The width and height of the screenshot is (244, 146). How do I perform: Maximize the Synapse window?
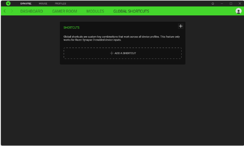(x=231, y=3)
